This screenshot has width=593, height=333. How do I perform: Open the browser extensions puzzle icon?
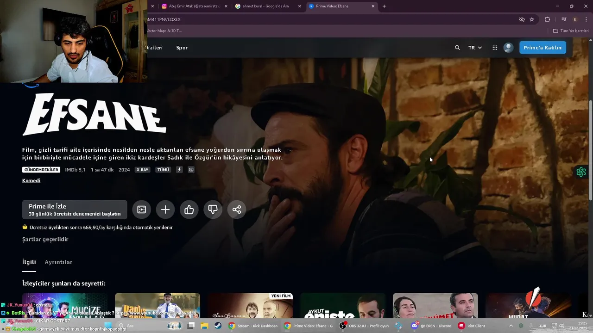(547, 19)
